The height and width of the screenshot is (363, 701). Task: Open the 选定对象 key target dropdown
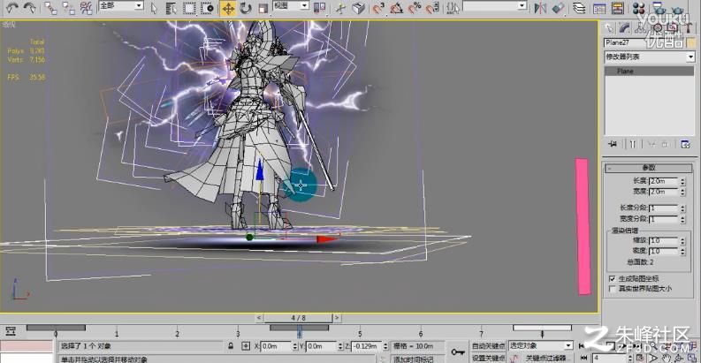click(540, 345)
